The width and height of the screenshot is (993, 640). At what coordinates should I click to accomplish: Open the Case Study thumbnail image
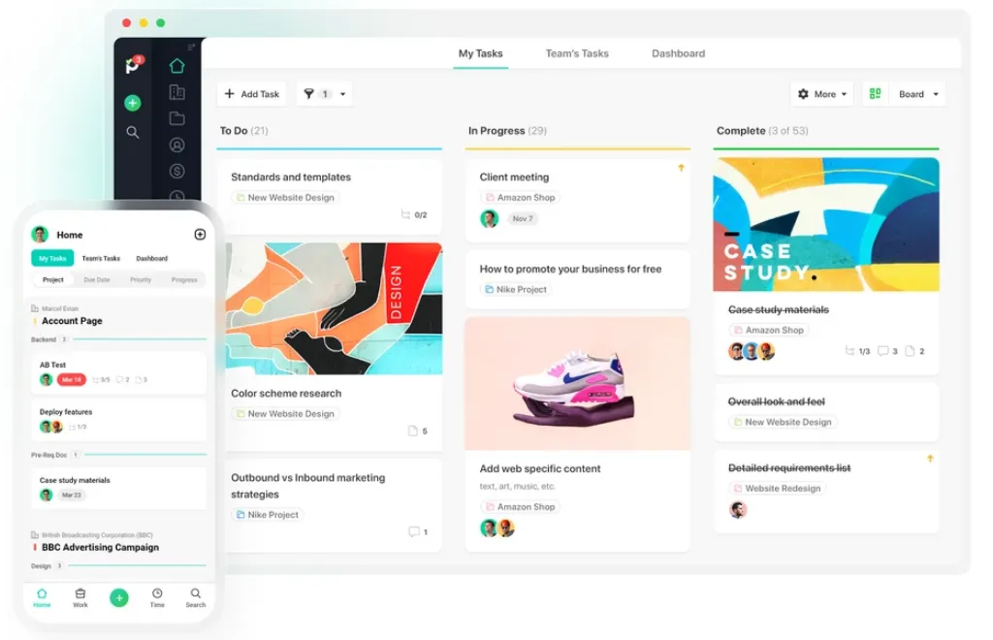826,224
